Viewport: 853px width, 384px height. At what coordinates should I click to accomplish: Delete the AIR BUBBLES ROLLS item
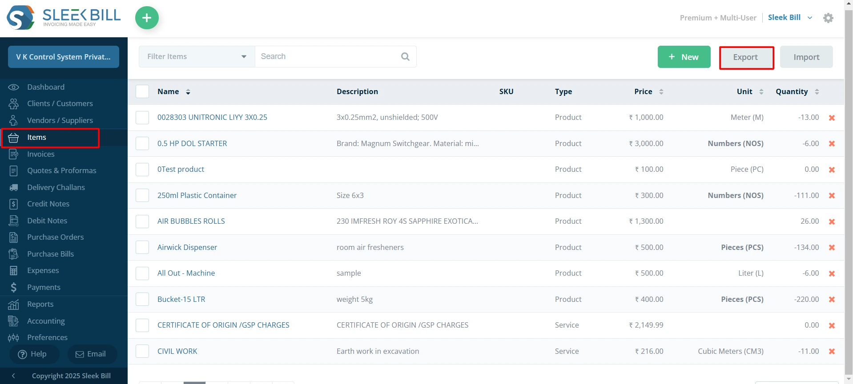(x=832, y=222)
